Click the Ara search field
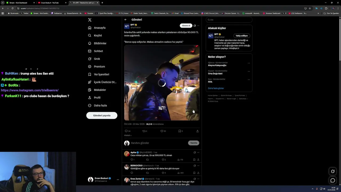The width and height of the screenshot is (341, 192). [229, 20]
